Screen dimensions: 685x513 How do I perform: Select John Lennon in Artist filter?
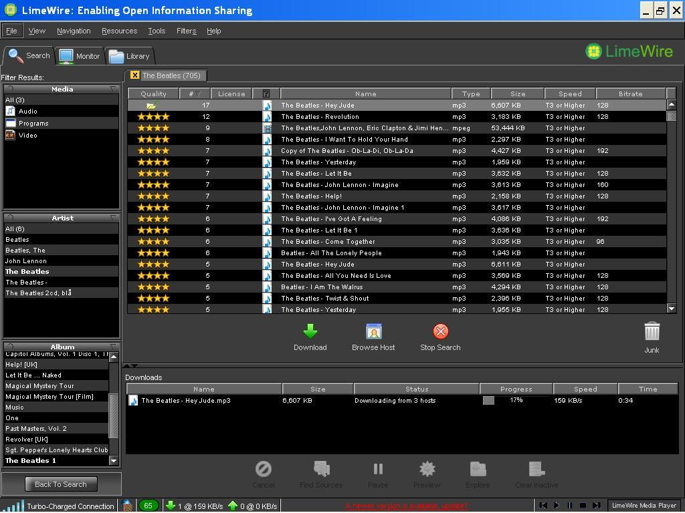click(61, 261)
